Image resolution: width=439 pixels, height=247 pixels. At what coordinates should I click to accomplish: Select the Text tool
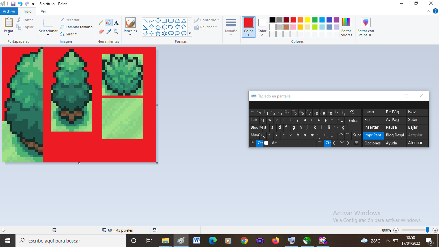pos(116,23)
